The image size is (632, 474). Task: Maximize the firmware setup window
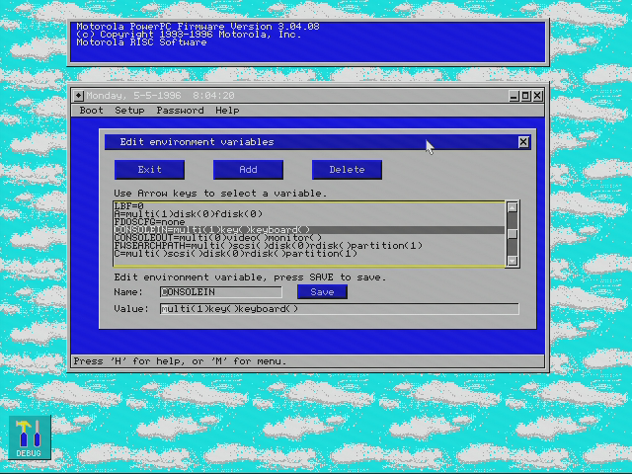click(x=525, y=96)
